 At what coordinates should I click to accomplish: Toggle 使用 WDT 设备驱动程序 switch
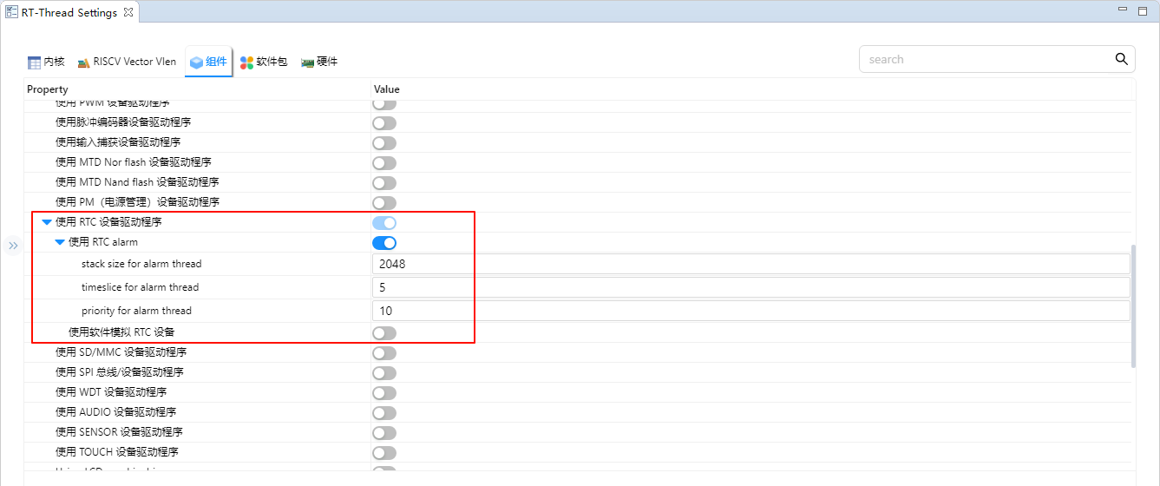[384, 393]
